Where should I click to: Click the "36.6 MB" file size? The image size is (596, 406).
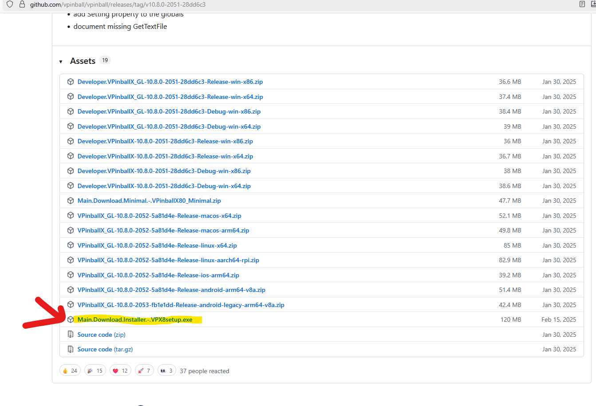pos(510,82)
